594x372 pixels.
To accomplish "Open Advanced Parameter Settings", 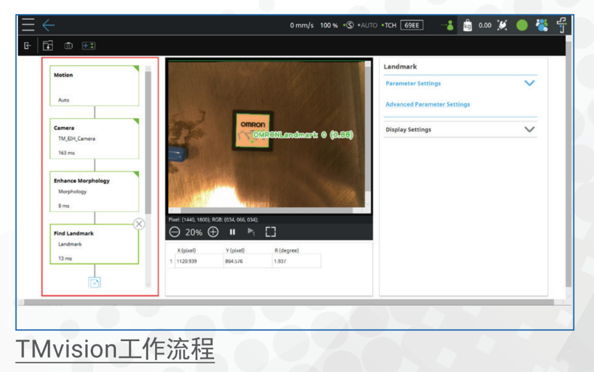I will click(427, 104).
